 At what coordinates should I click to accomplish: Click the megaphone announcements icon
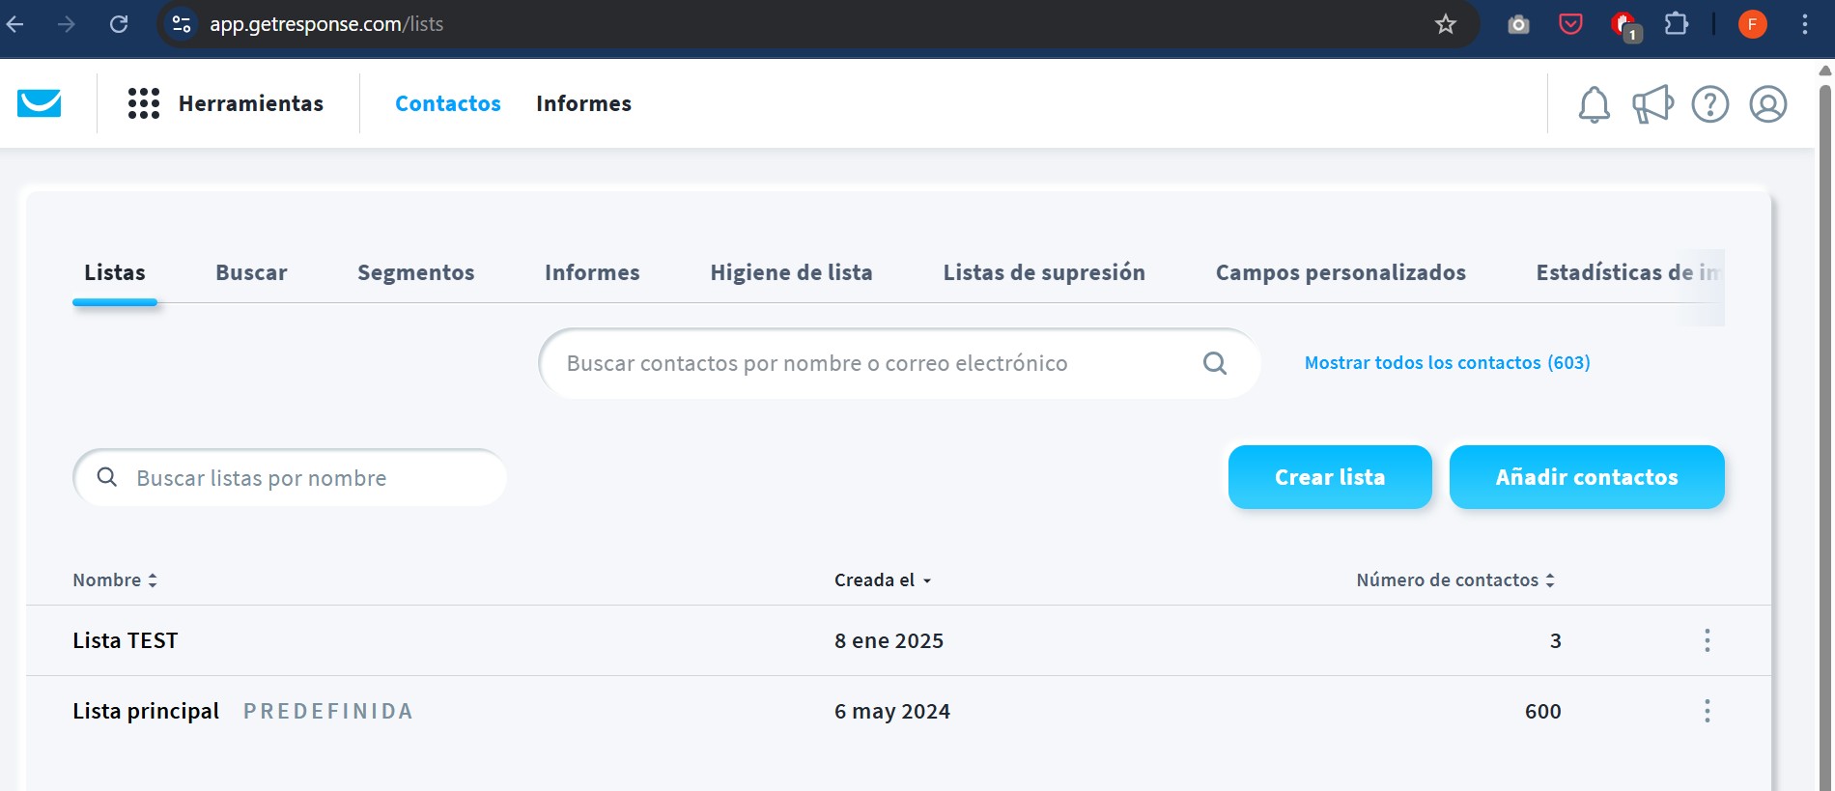[x=1652, y=104]
